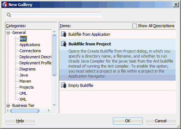Click categories horizontal scrollbar right arrow
Screen dimensions: 181x129
click(49, 110)
